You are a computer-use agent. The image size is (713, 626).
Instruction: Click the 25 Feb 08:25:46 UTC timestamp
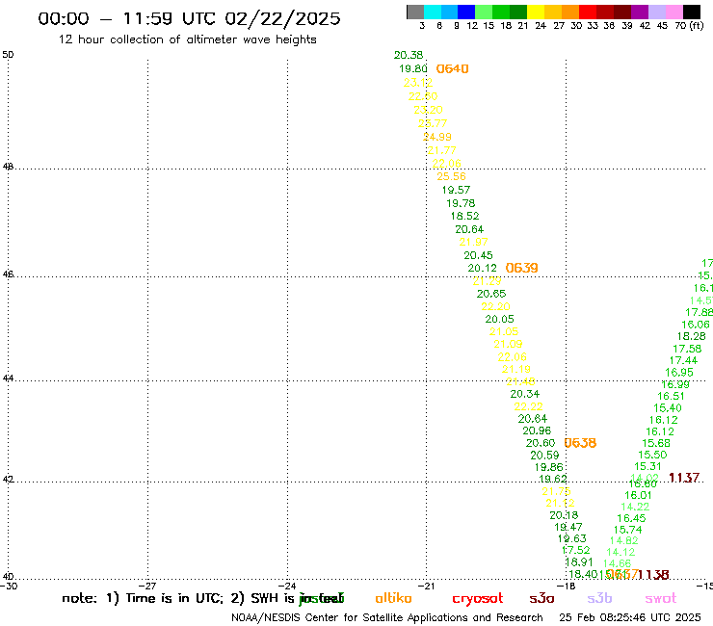[630, 617]
